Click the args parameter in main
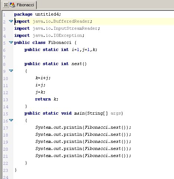174x179 pixels. (115, 114)
